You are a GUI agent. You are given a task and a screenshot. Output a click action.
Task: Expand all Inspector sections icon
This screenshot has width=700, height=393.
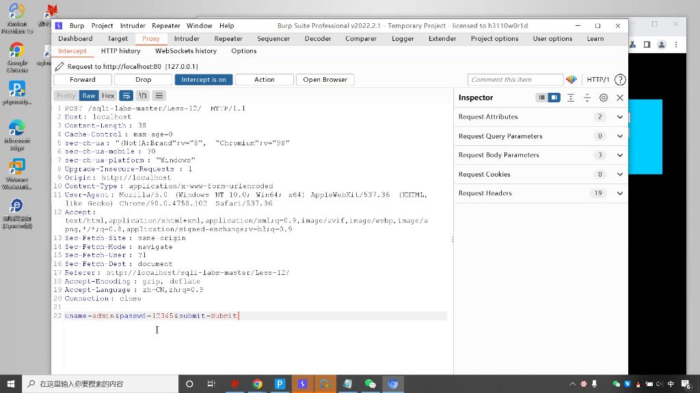click(571, 98)
